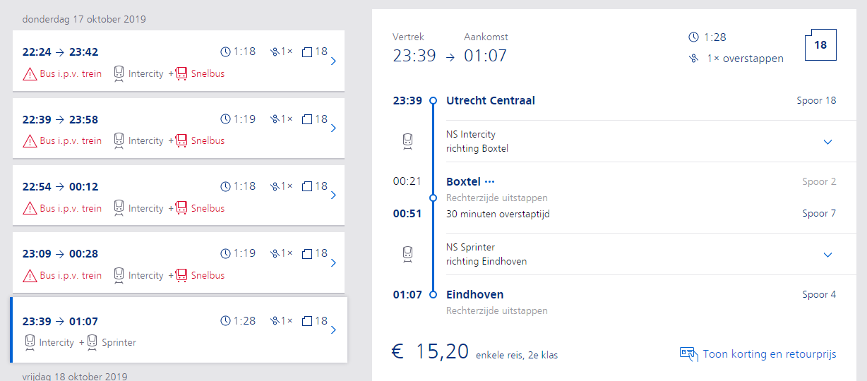Click Toon korting en retourprijs link
This screenshot has width=867, height=381.
[x=770, y=354]
